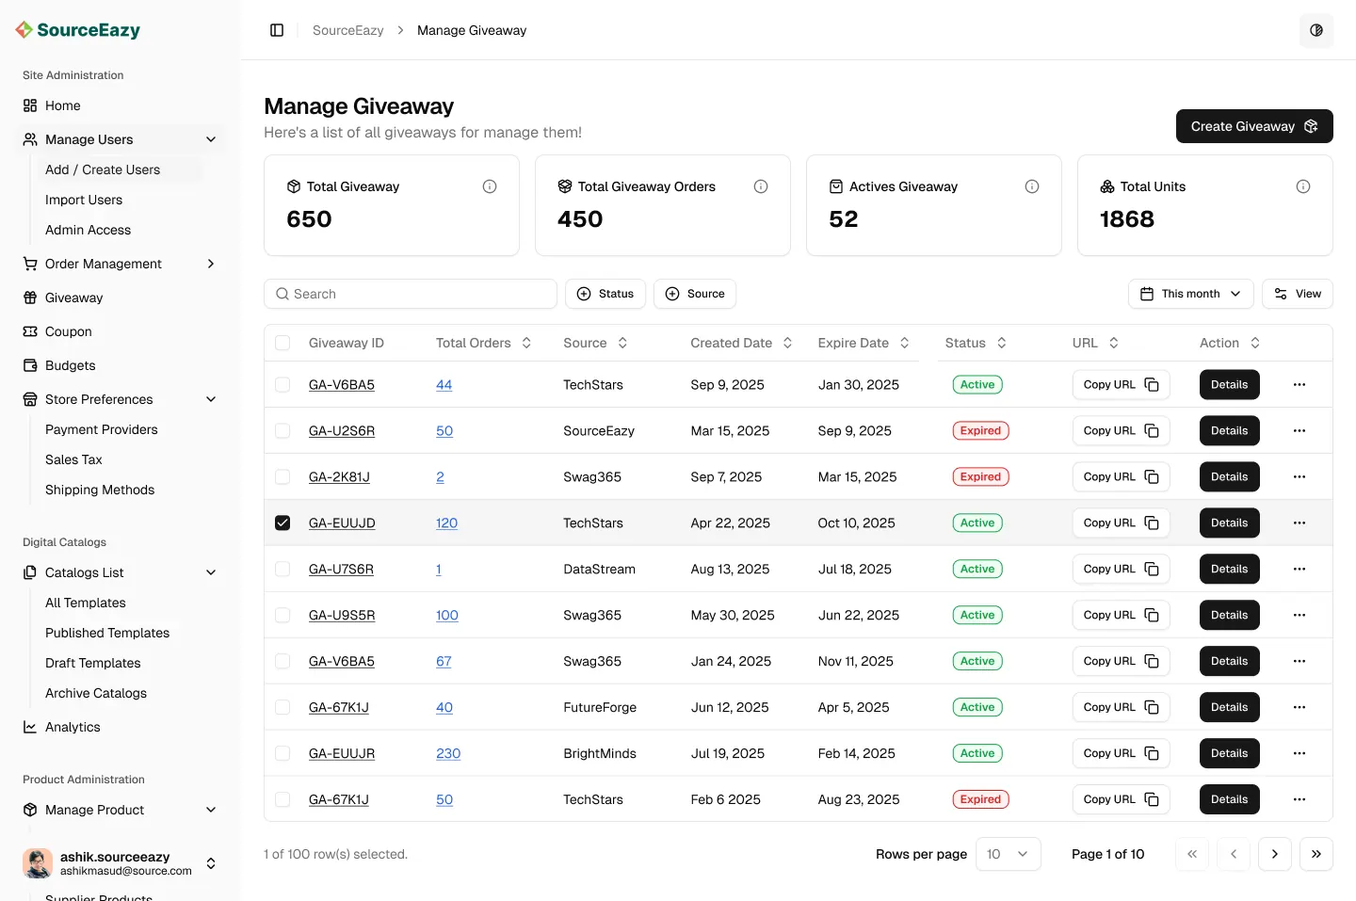Click the Search input field
1356x901 pixels.
[411, 294]
